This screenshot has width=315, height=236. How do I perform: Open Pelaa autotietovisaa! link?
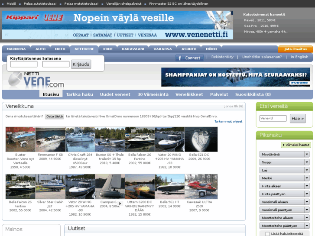click(x=40, y=3)
